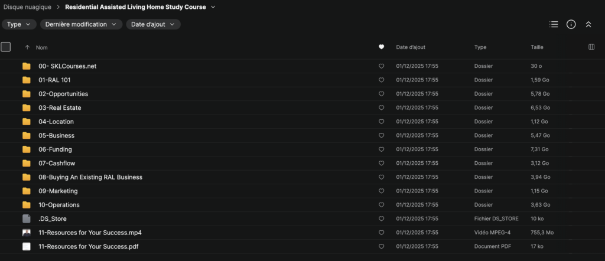This screenshot has height=261, width=605.
Task: Favorite the 01-RAL 101 folder
Action: 381,80
